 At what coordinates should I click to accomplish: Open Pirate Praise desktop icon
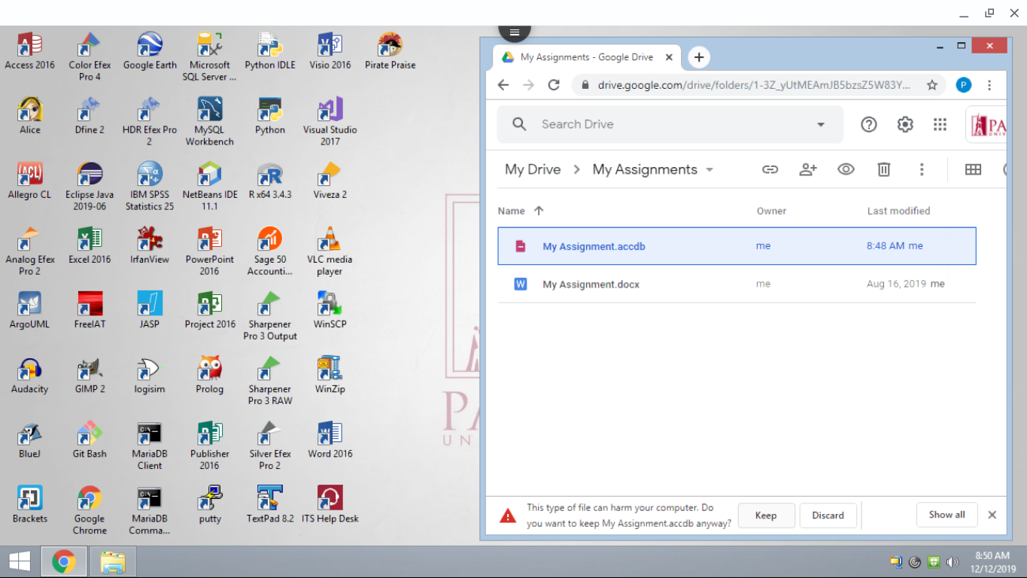(390, 51)
